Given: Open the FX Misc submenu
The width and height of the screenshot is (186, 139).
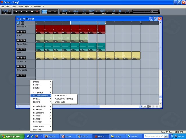Looking at the screenshot, I should point(41,119).
